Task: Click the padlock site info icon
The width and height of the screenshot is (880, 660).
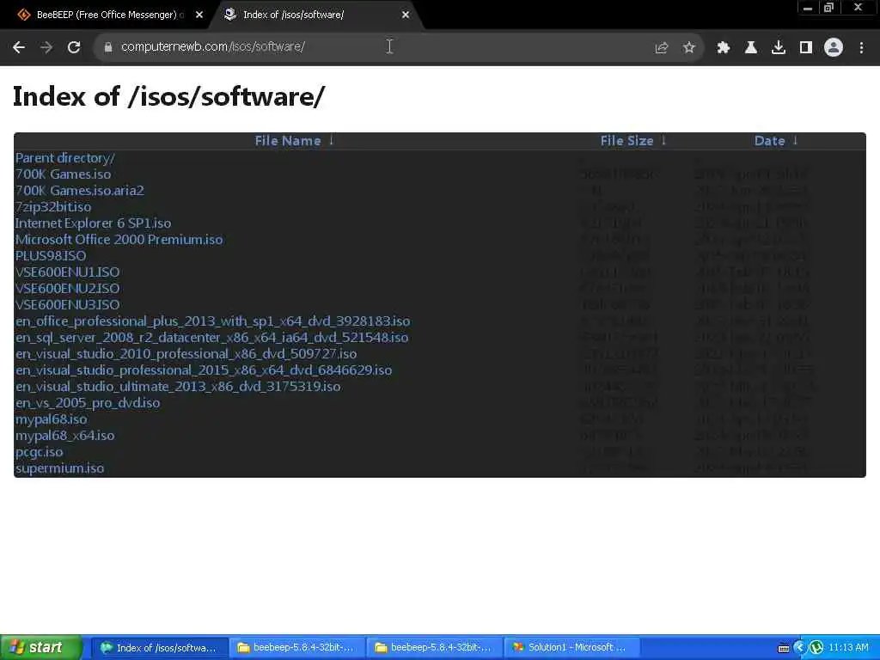Action: pyautogui.click(x=108, y=47)
